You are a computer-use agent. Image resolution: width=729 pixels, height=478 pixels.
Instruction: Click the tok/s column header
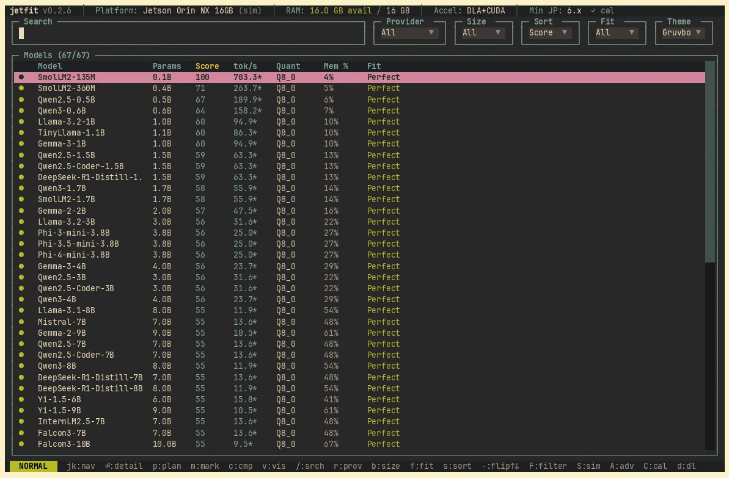(x=245, y=66)
